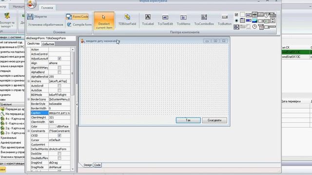
Task: Click the BiDiMode value bdLeftToRight
Action: click(x=59, y=95)
